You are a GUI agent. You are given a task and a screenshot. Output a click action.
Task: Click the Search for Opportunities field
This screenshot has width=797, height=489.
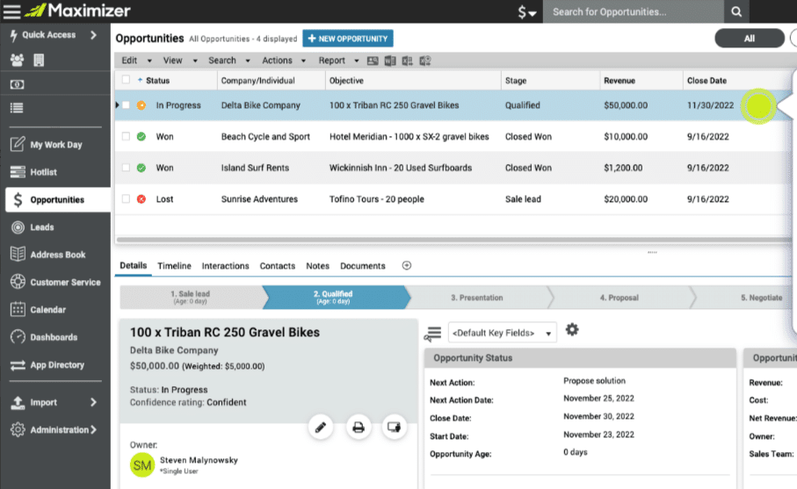click(634, 11)
